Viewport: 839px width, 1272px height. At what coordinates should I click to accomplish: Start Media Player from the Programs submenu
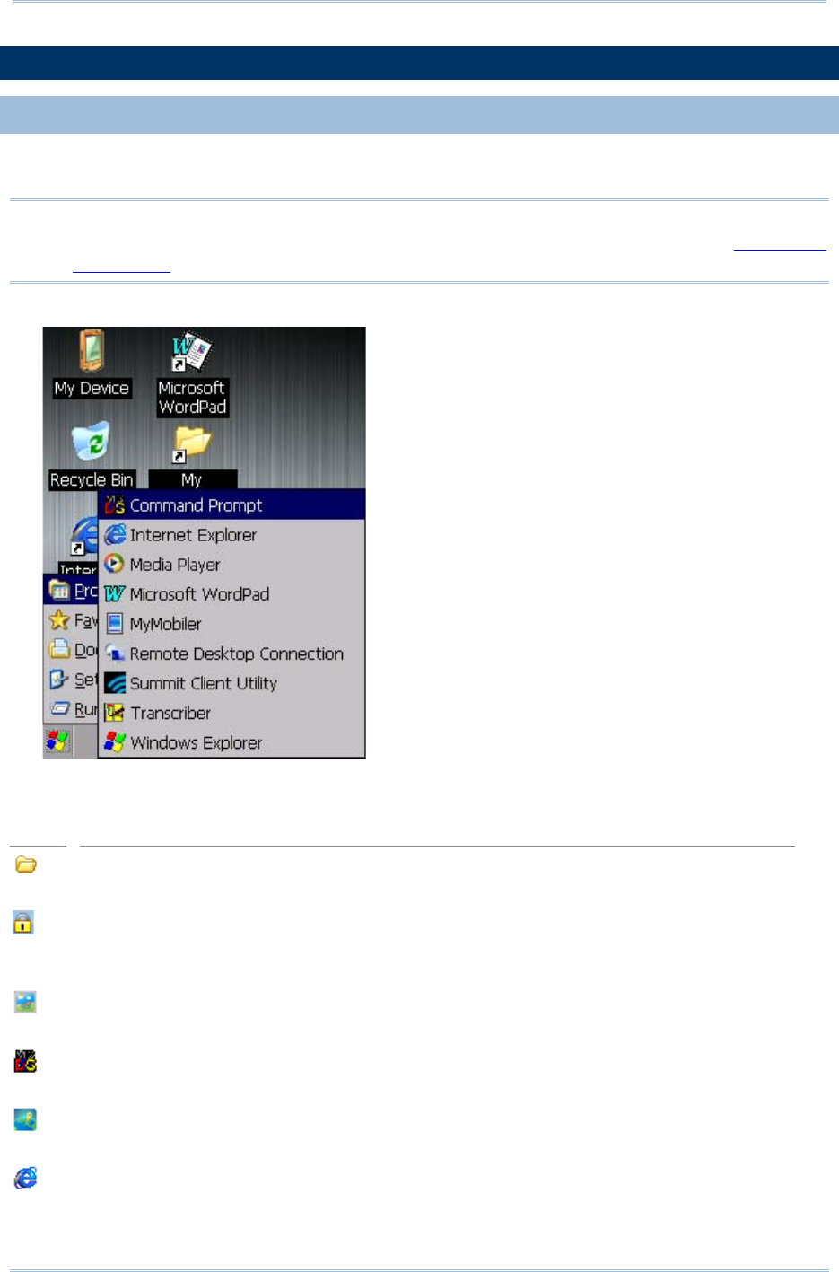pyautogui.click(x=232, y=565)
